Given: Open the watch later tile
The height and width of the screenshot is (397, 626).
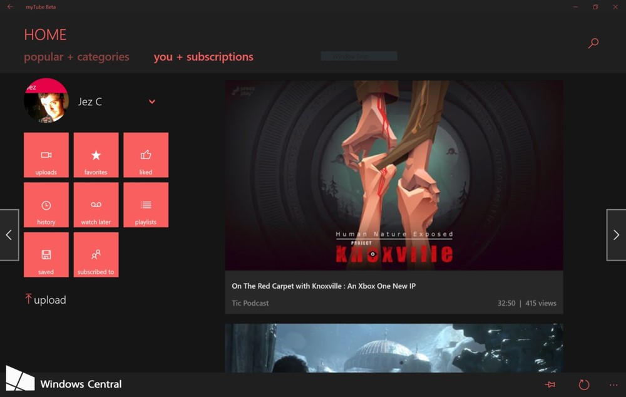Looking at the screenshot, I should [x=96, y=205].
